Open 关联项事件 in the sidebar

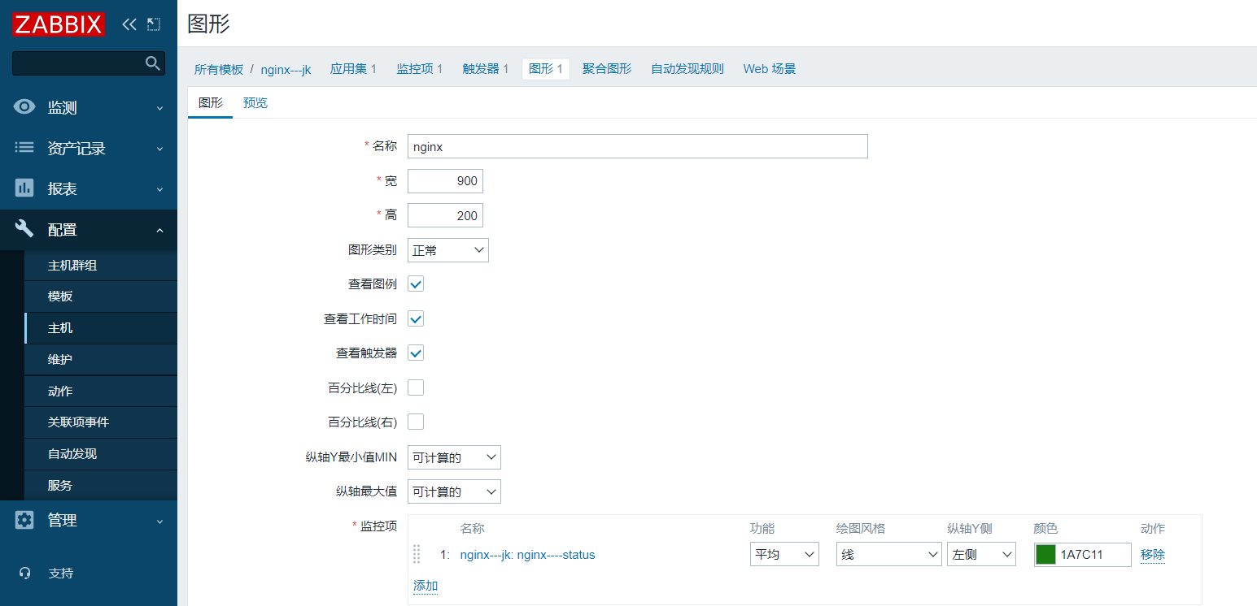(x=101, y=422)
